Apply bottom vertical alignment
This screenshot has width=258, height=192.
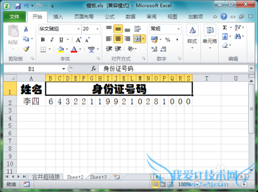(x=127, y=29)
